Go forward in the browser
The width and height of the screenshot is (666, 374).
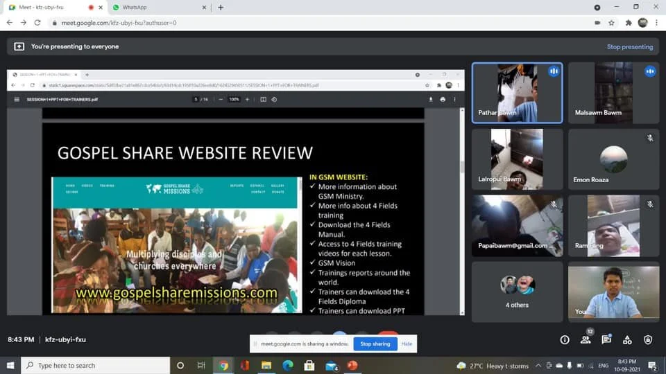coord(24,23)
